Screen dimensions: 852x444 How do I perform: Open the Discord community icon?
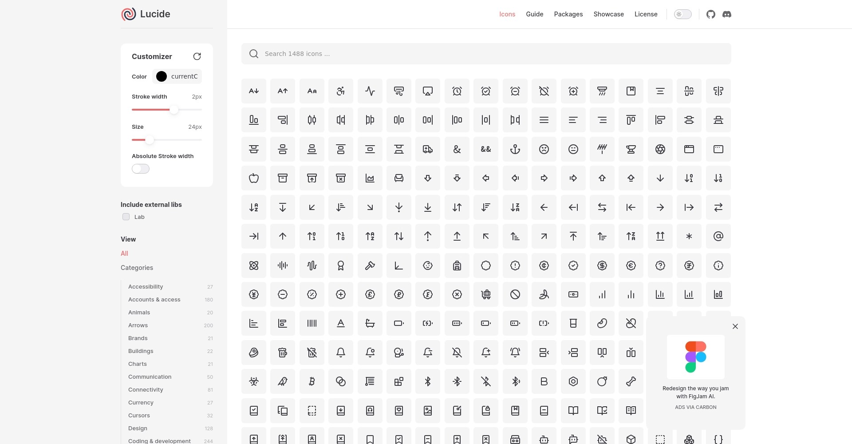tap(727, 14)
